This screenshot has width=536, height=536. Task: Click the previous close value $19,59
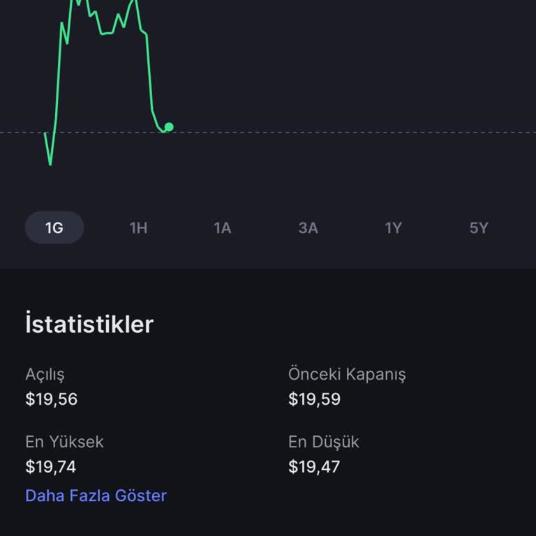tap(314, 399)
